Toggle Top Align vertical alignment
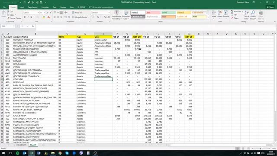 click(55, 13)
